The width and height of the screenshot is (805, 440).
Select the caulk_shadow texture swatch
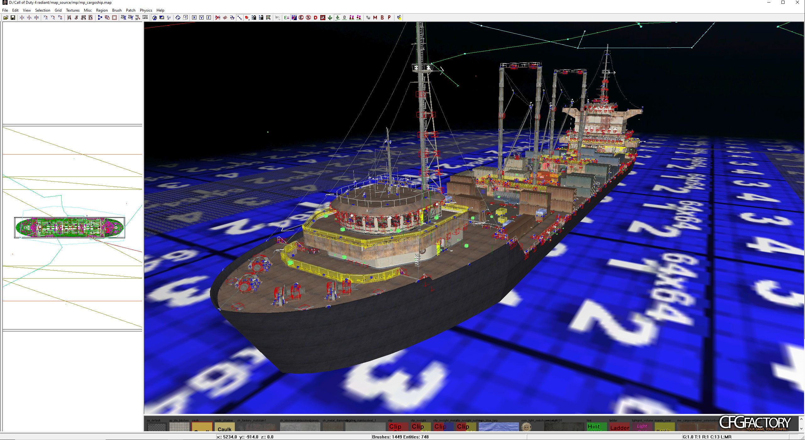click(224, 426)
